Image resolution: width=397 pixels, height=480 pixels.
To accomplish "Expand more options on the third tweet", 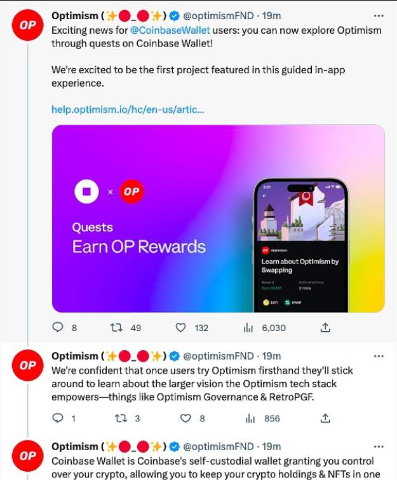I will (x=379, y=446).
